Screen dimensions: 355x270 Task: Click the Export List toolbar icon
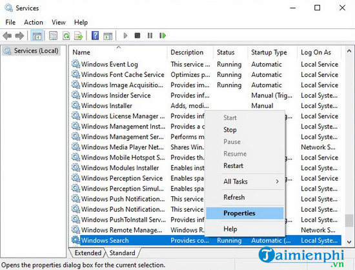(78, 36)
